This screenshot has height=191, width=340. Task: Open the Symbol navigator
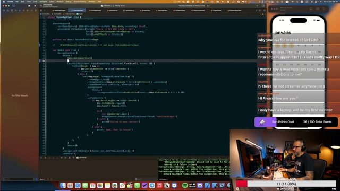pos(12,10)
